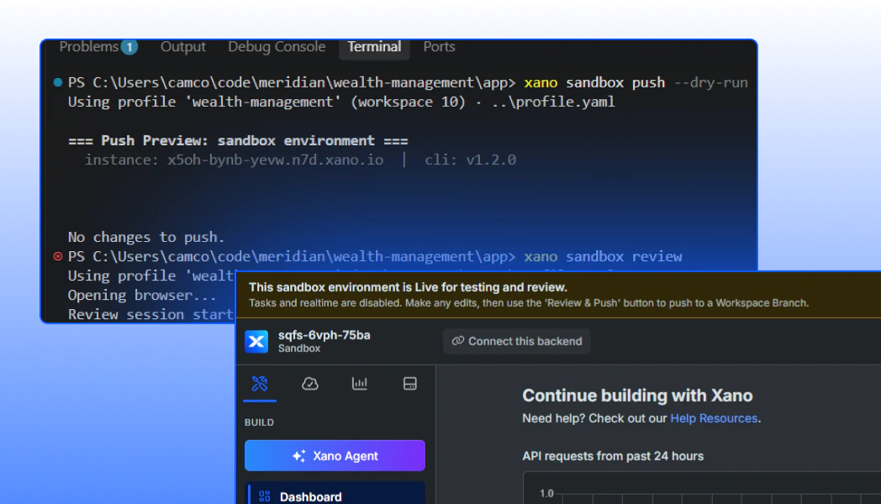Click the Problems count badge

tap(129, 47)
